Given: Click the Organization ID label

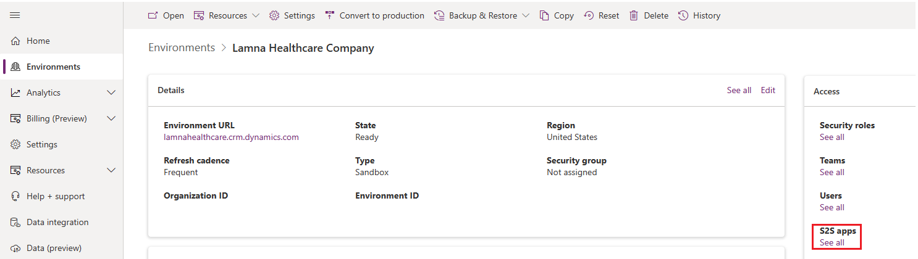Looking at the screenshot, I should [x=196, y=195].
